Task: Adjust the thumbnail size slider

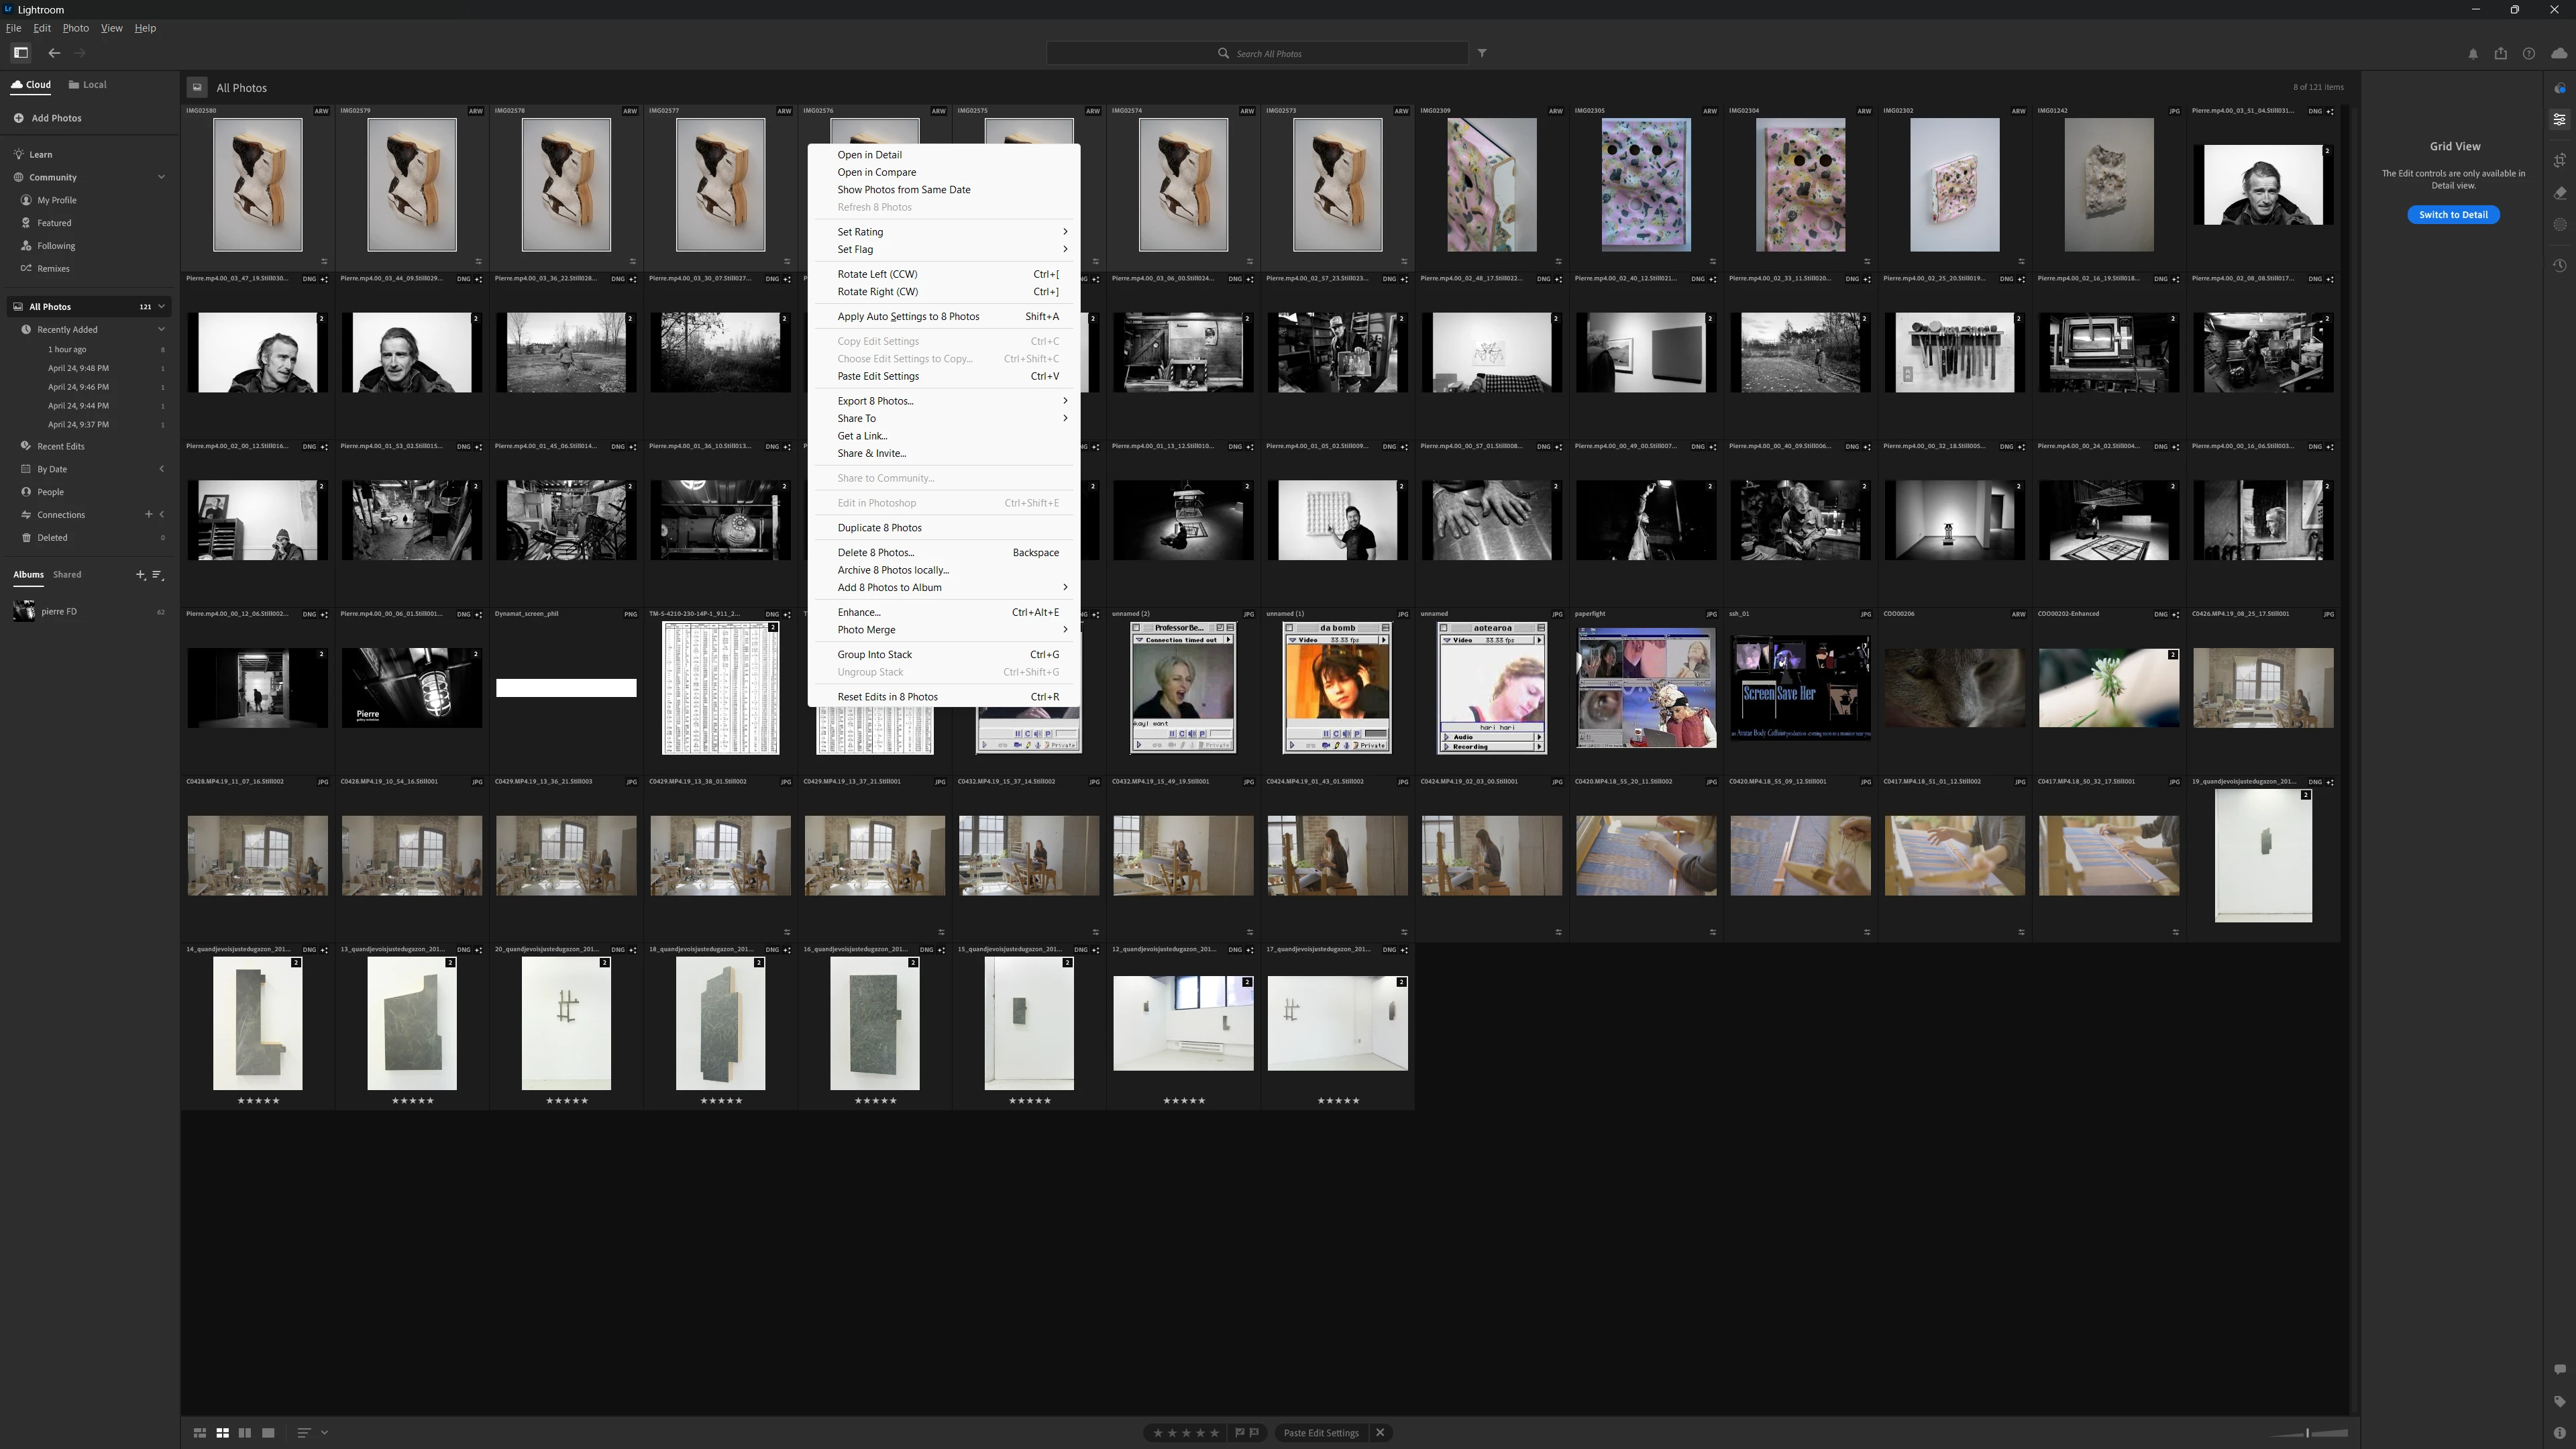Action: click(2307, 1433)
